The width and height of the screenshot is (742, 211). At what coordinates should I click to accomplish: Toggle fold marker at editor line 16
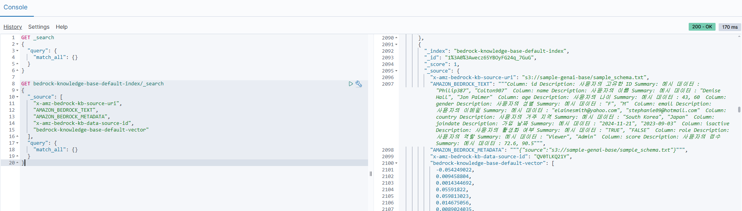pos(17,137)
